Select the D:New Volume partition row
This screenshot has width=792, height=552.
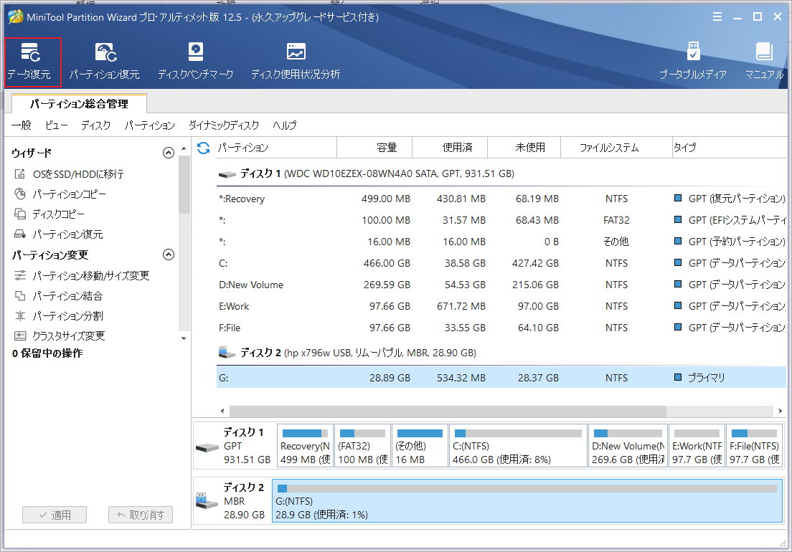coord(501,285)
